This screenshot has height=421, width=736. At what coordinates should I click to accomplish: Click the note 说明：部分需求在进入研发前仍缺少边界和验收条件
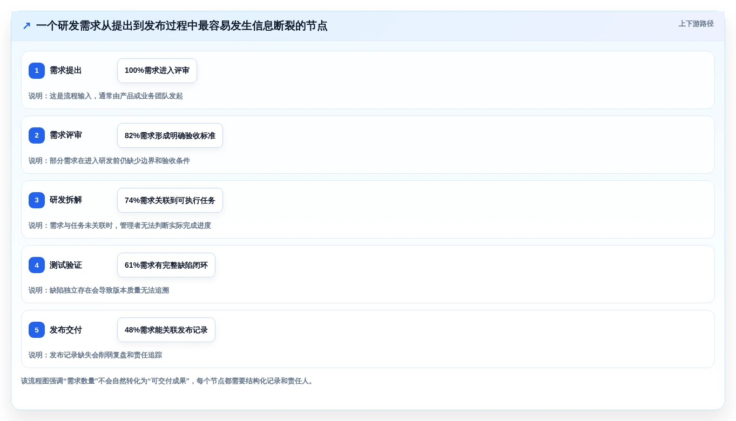tap(110, 161)
